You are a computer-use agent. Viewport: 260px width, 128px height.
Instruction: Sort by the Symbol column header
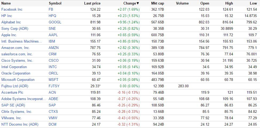tap(55, 3)
